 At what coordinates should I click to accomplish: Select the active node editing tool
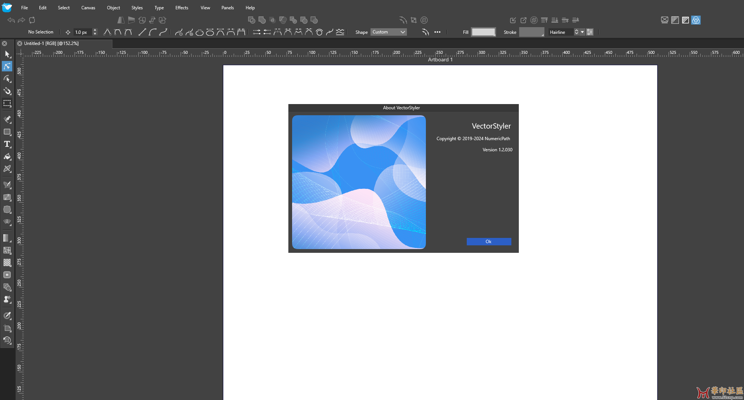(x=7, y=66)
